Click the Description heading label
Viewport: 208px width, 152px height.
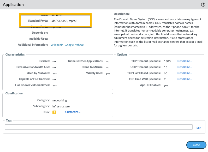coord(122,14)
